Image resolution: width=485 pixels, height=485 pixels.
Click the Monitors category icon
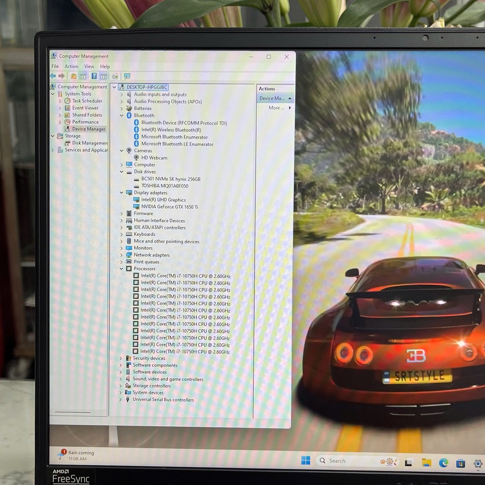[x=129, y=248]
